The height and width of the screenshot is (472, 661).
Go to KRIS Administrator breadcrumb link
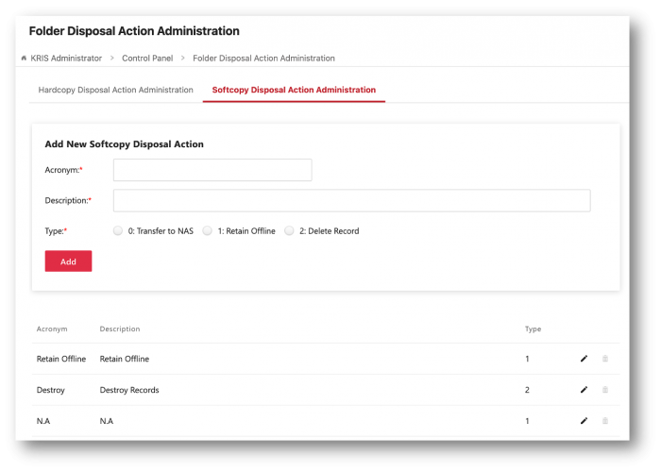tap(66, 59)
